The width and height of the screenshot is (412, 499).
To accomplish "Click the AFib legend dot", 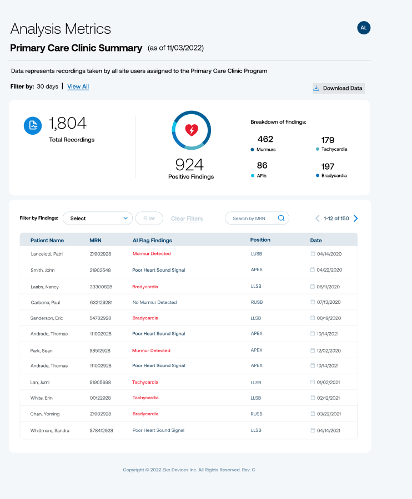I will (253, 176).
